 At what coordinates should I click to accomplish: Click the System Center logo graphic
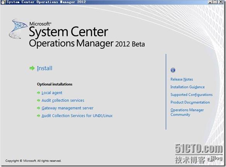(x=18, y=29)
